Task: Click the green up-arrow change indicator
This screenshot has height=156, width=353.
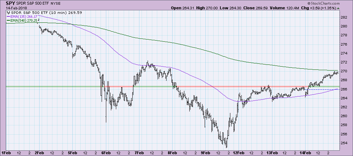Action: 338,8
